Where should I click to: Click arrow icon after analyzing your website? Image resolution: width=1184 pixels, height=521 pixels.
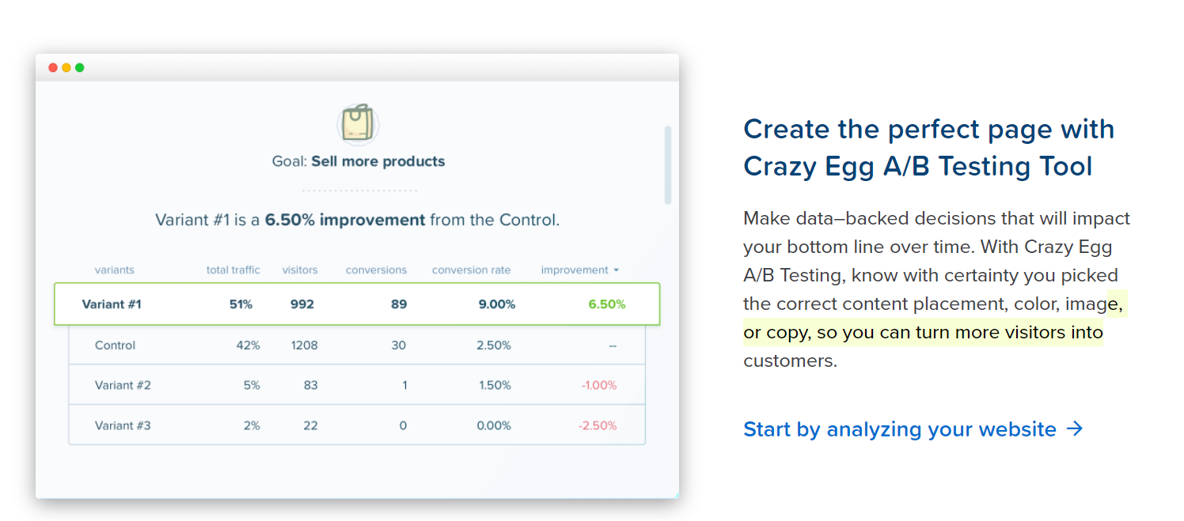[x=1074, y=429]
